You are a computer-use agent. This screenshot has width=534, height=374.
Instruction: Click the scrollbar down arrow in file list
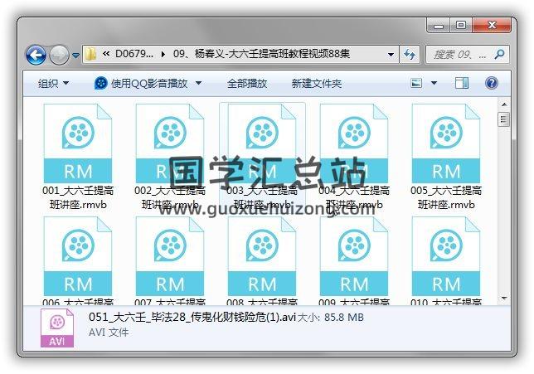point(502,298)
